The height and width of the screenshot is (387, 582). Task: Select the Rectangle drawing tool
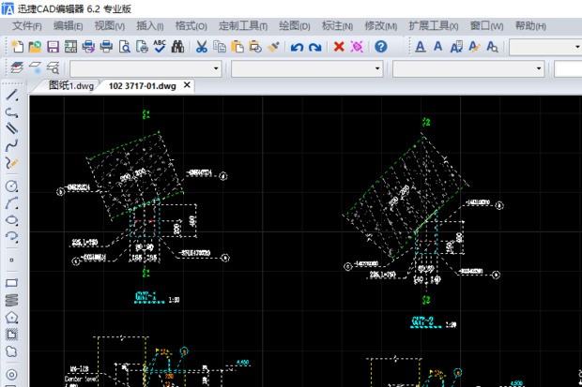pyautogui.click(x=12, y=282)
